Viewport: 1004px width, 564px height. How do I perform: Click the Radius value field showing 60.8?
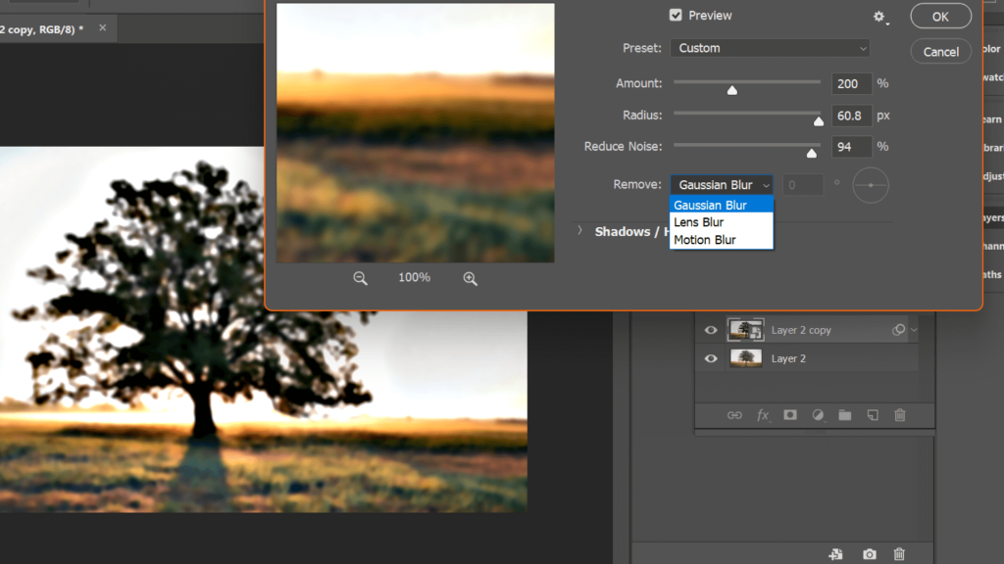coord(851,116)
